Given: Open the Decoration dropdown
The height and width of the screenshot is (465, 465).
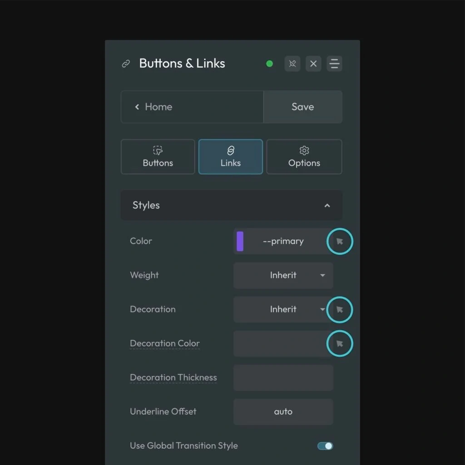Looking at the screenshot, I should pyautogui.click(x=279, y=310).
